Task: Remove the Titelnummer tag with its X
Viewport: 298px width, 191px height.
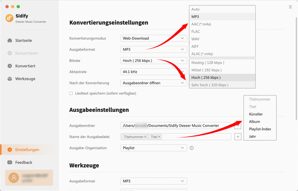Action: pos(145,137)
